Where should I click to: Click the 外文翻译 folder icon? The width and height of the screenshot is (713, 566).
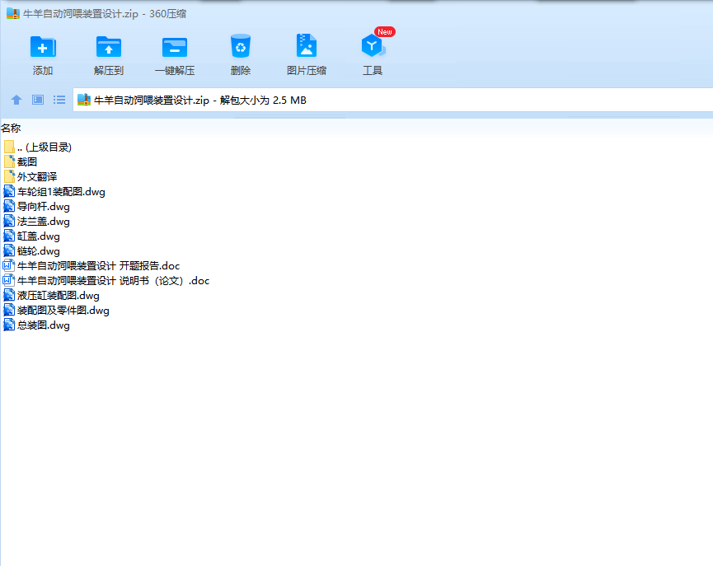(x=9, y=176)
